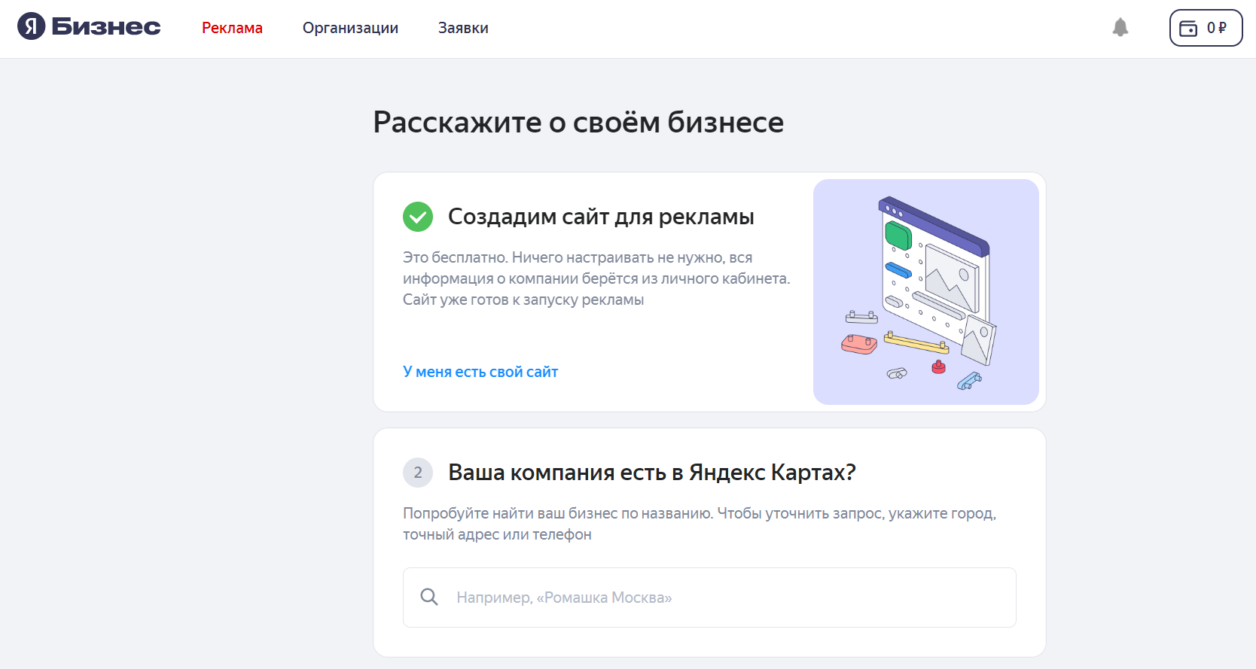
Task: Click the "Бизнес" logo wordmark
Action: 106,27
